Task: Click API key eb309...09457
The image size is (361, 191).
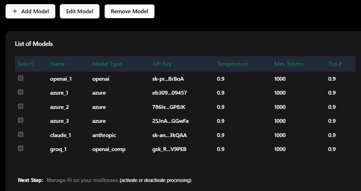Action: (169, 93)
